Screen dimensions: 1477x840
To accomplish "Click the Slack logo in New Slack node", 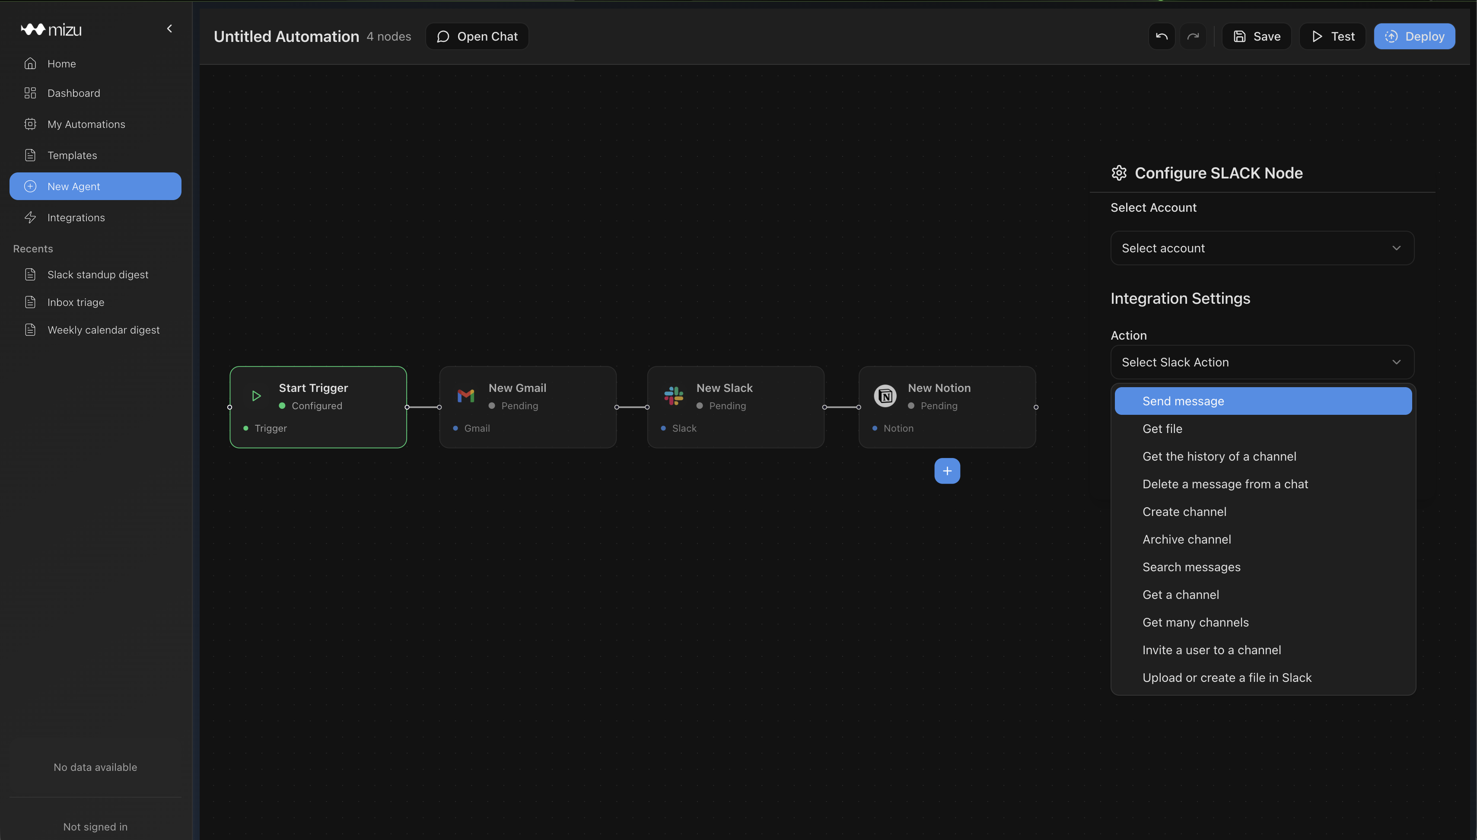I will tap(673, 396).
